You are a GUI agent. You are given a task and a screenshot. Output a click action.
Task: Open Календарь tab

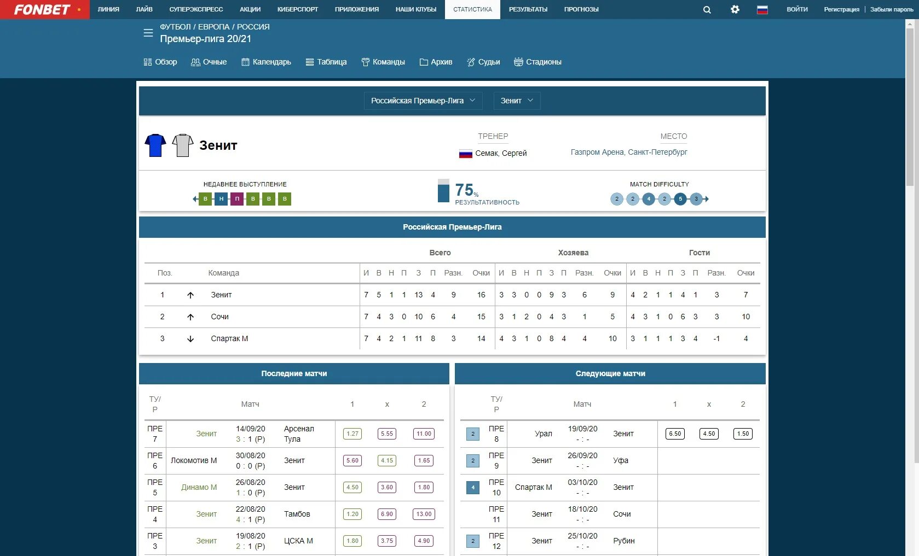pos(266,62)
